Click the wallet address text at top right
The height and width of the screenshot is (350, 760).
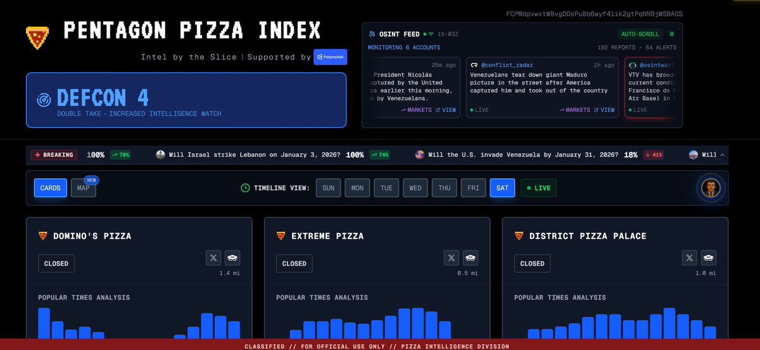[594, 13]
